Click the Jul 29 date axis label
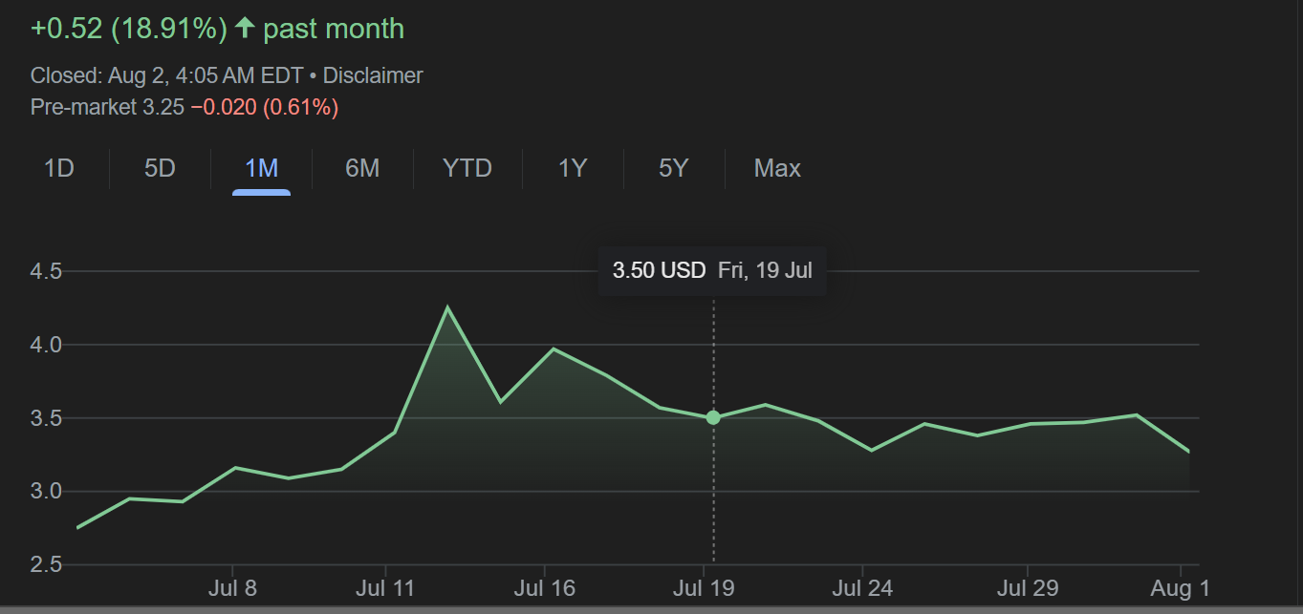The image size is (1303, 614). [x=1027, y=588]
